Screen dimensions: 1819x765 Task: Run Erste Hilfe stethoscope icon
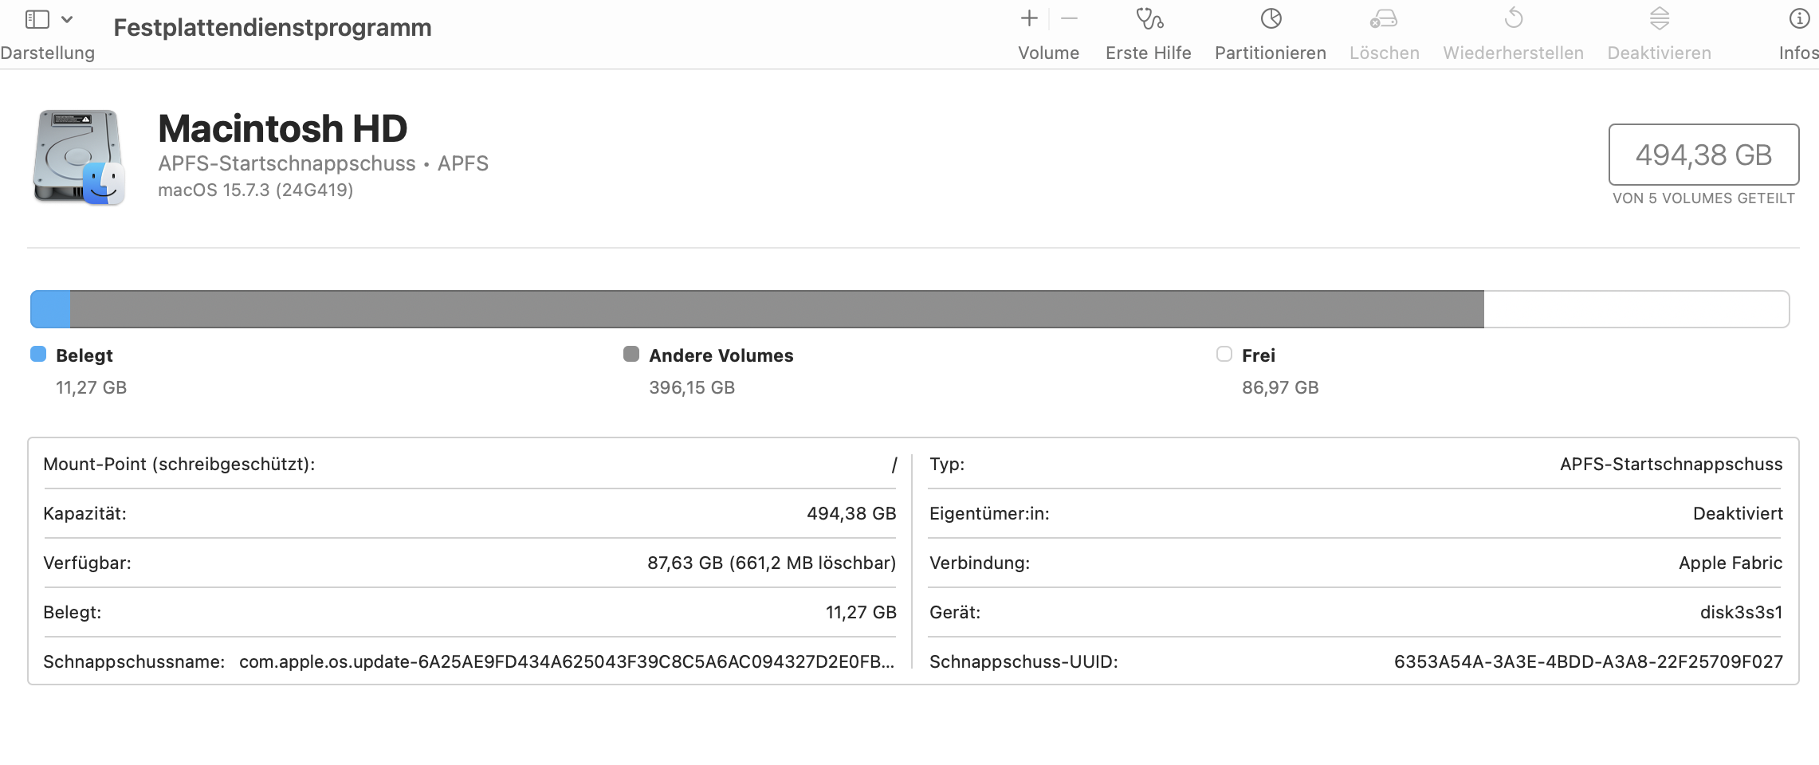pos(1149,18)
